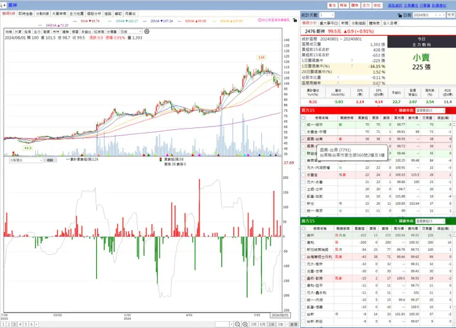456x328 pixels.
Task: Go to chart page 4
Action: coord(20,324)
